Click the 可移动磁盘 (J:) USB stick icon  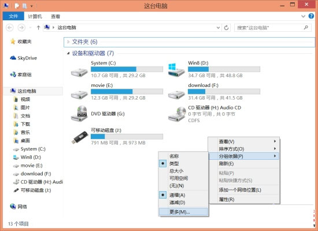[x=80, y=137]
